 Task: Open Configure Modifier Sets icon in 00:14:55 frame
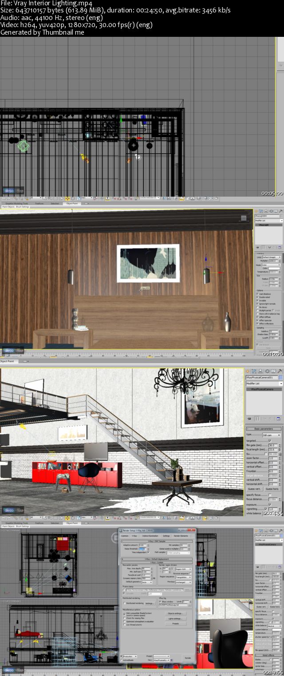pos(279,419)
